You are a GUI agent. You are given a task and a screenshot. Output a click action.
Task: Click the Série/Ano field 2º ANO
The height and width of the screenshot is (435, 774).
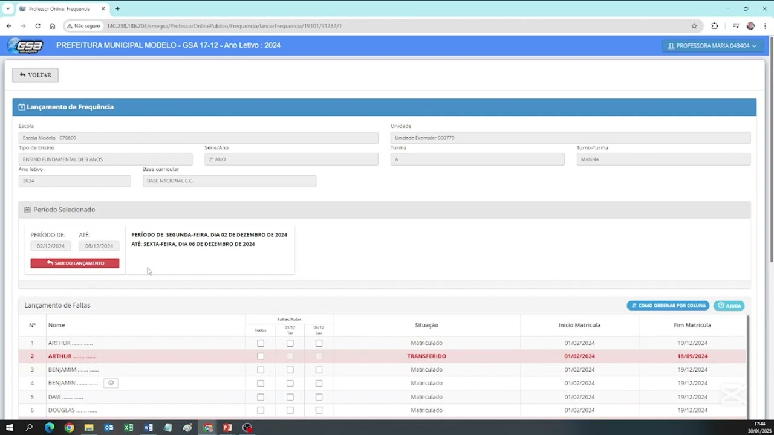[291, 159]
